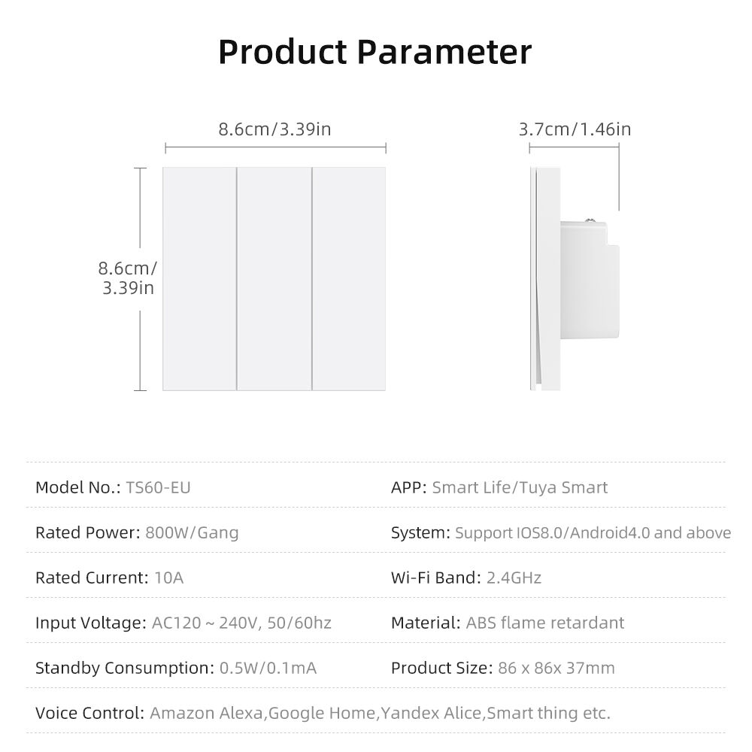The image size is (752, 752).
Task: Click the 3.7cm/1.46in depth label
Action: tap(575, 129)
